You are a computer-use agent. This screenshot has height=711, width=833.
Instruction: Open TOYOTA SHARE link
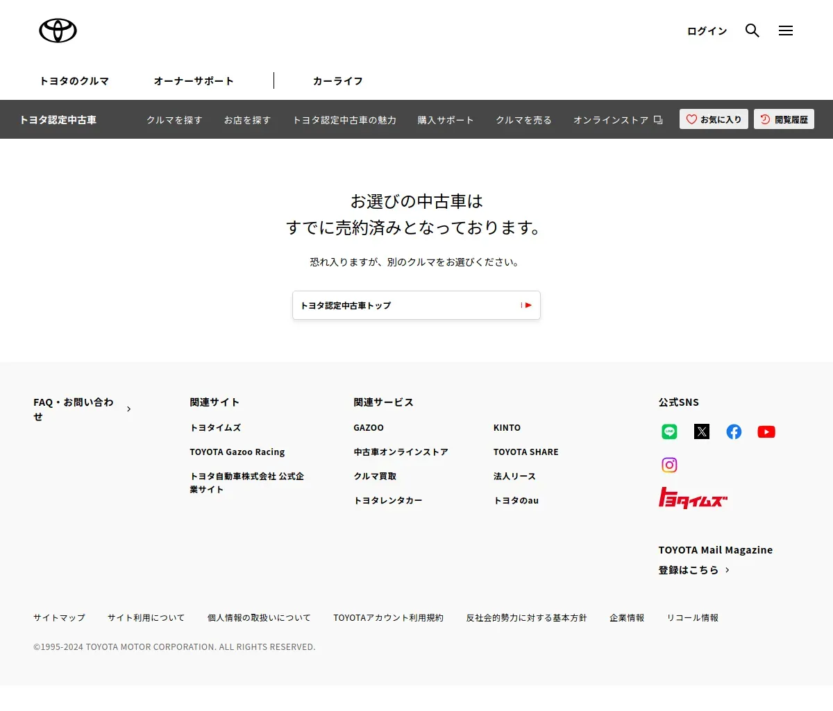pyautogui.click(x=525, y=452)
